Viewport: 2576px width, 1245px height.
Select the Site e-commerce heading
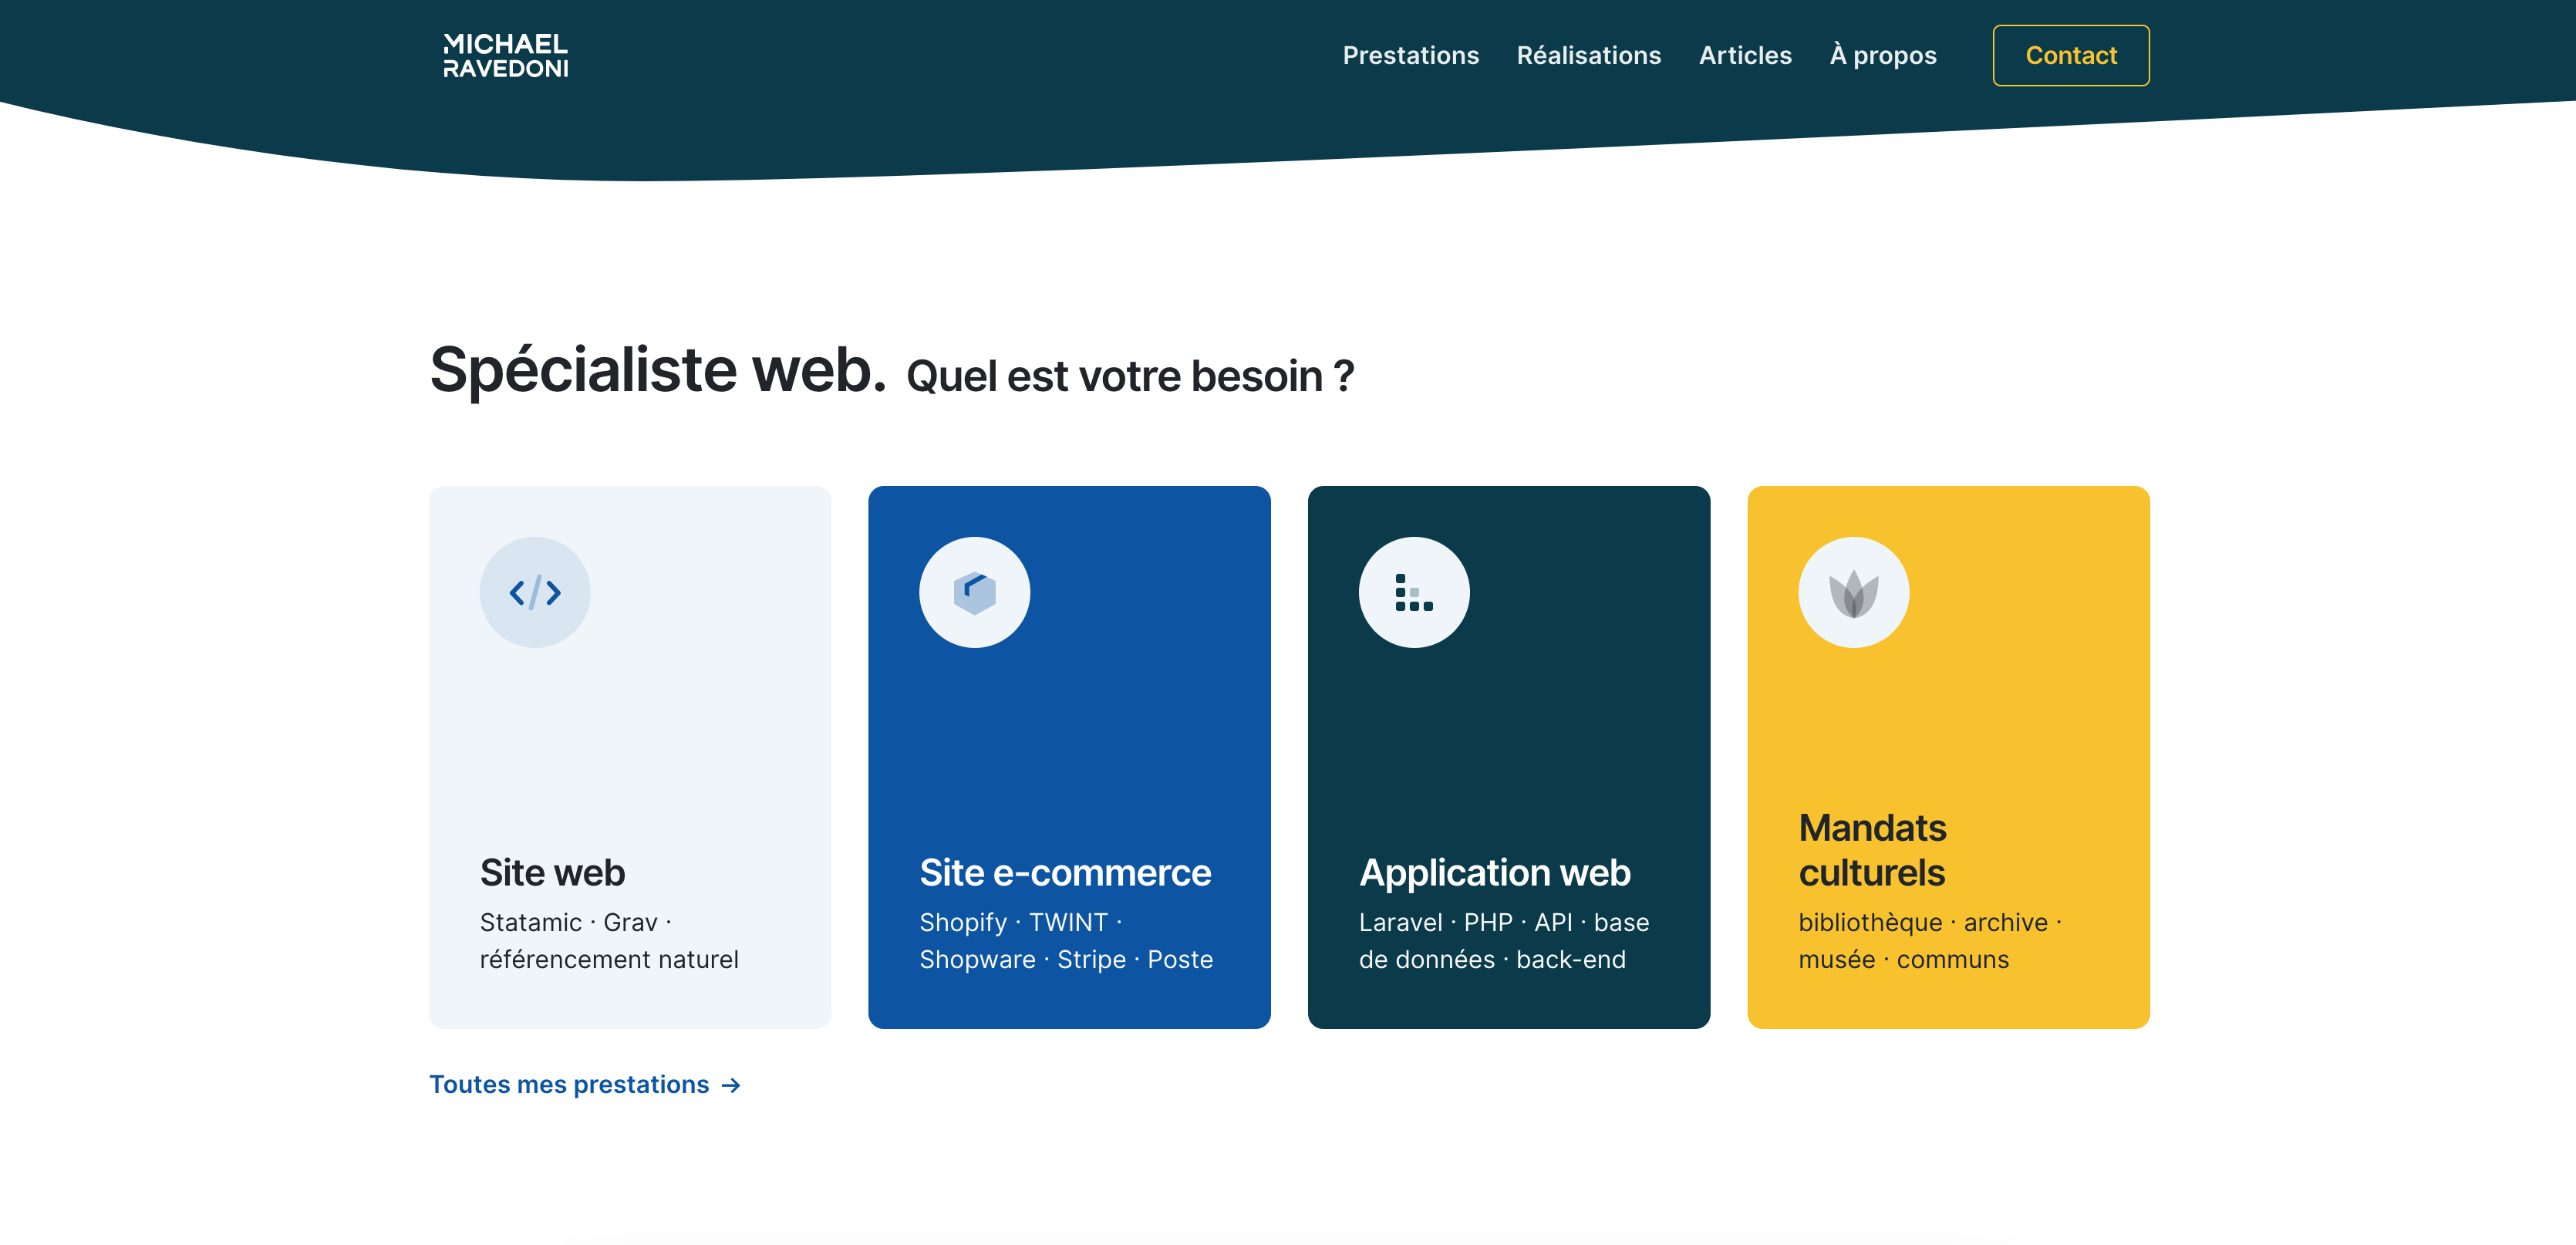tap(1065, 872)
